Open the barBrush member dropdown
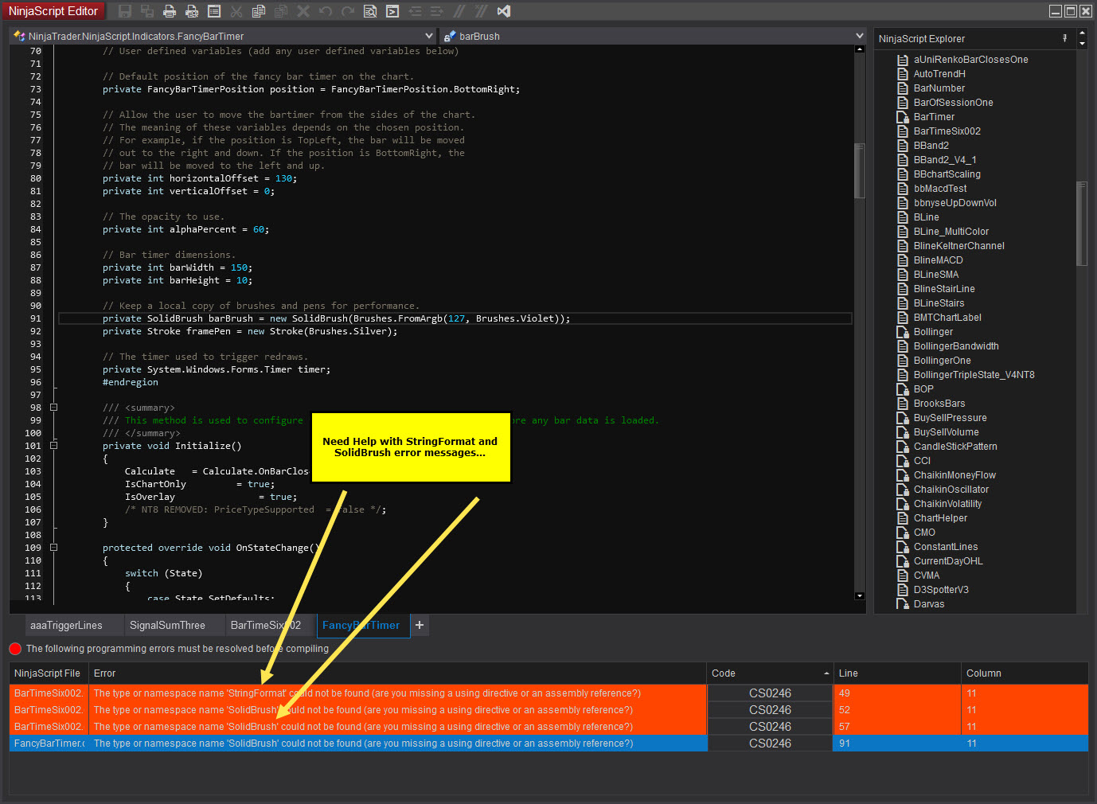 coord(859,36)
